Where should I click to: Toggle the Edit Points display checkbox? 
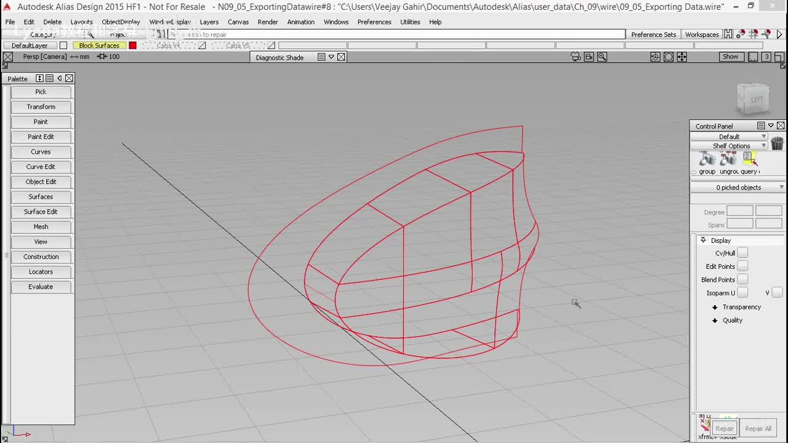point(742,266)
